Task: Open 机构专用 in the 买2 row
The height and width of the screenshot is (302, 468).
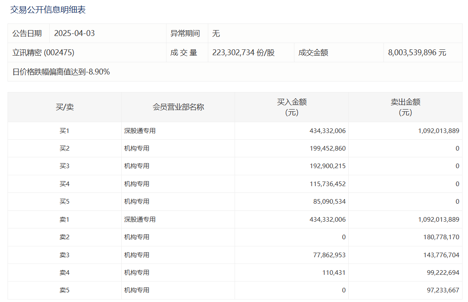Action: (137, 148)
